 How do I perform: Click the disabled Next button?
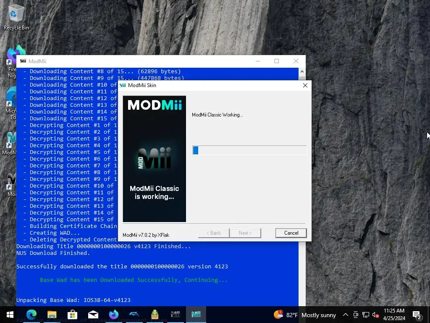click(x=245, y=233)
